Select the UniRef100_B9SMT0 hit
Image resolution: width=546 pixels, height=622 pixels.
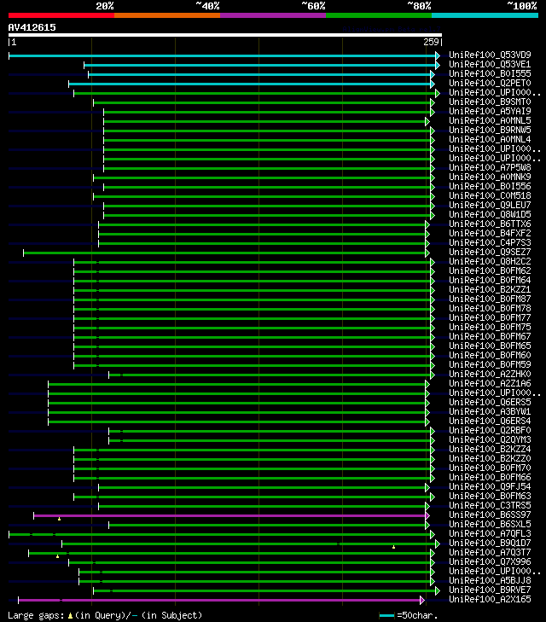coord(490,102)
